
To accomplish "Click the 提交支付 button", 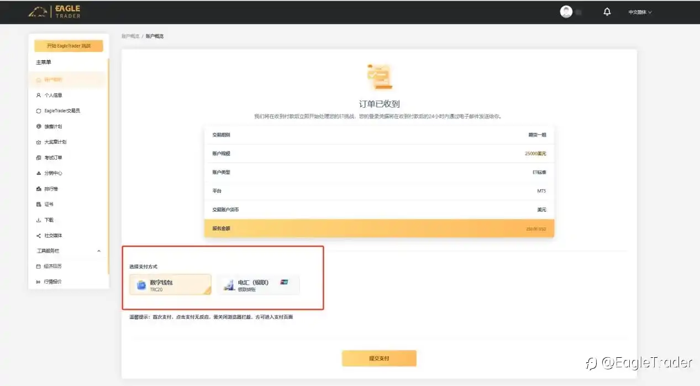I will tap(379, 358).
